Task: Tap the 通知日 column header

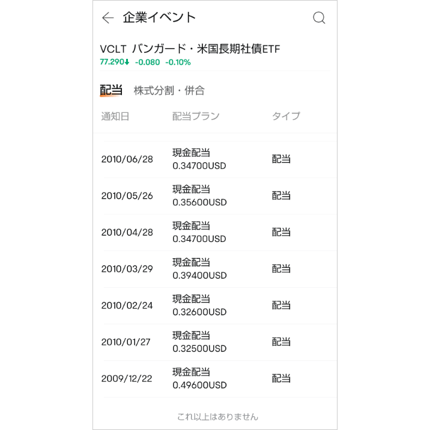Action: coord(115,117)
